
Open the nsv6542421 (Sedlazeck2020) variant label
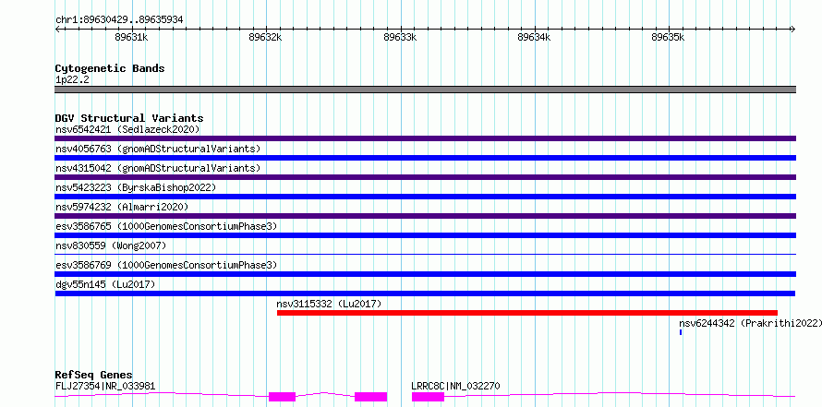[127, 129]
